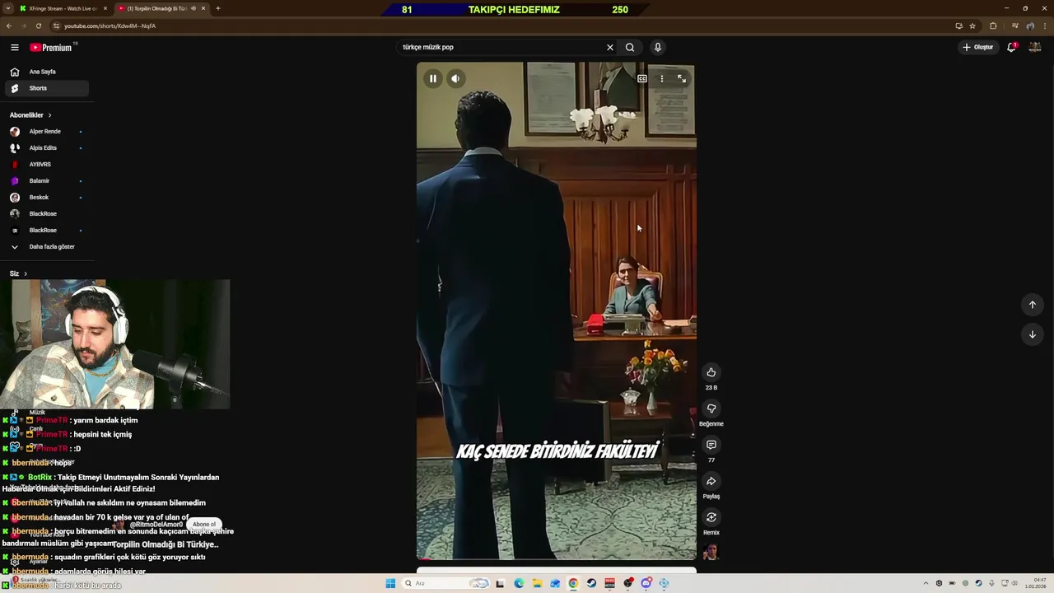Open Beskok subscription channel
Viewport: 1054px width, 593px height.
(47, 198)
